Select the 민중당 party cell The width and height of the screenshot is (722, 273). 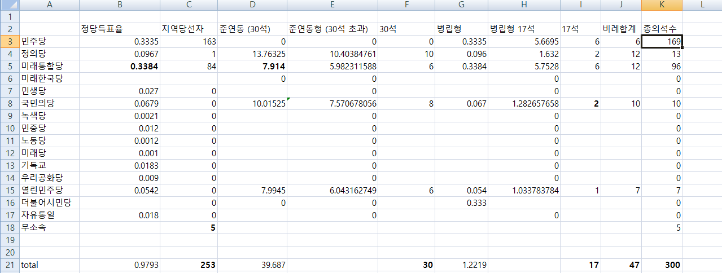tap(49, 129)
